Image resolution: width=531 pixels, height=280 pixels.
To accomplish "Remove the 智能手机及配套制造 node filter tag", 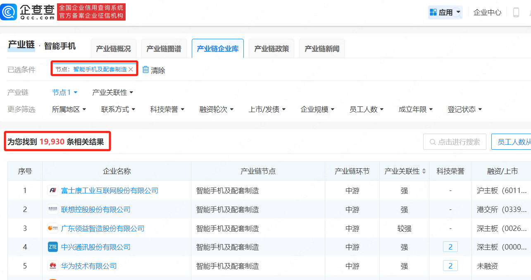I will (131, 69).
